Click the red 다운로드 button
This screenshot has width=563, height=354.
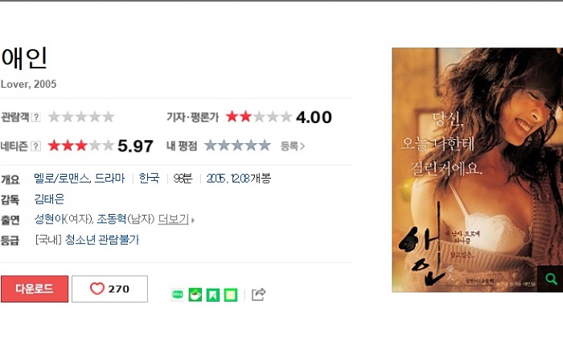pos(35,289)
